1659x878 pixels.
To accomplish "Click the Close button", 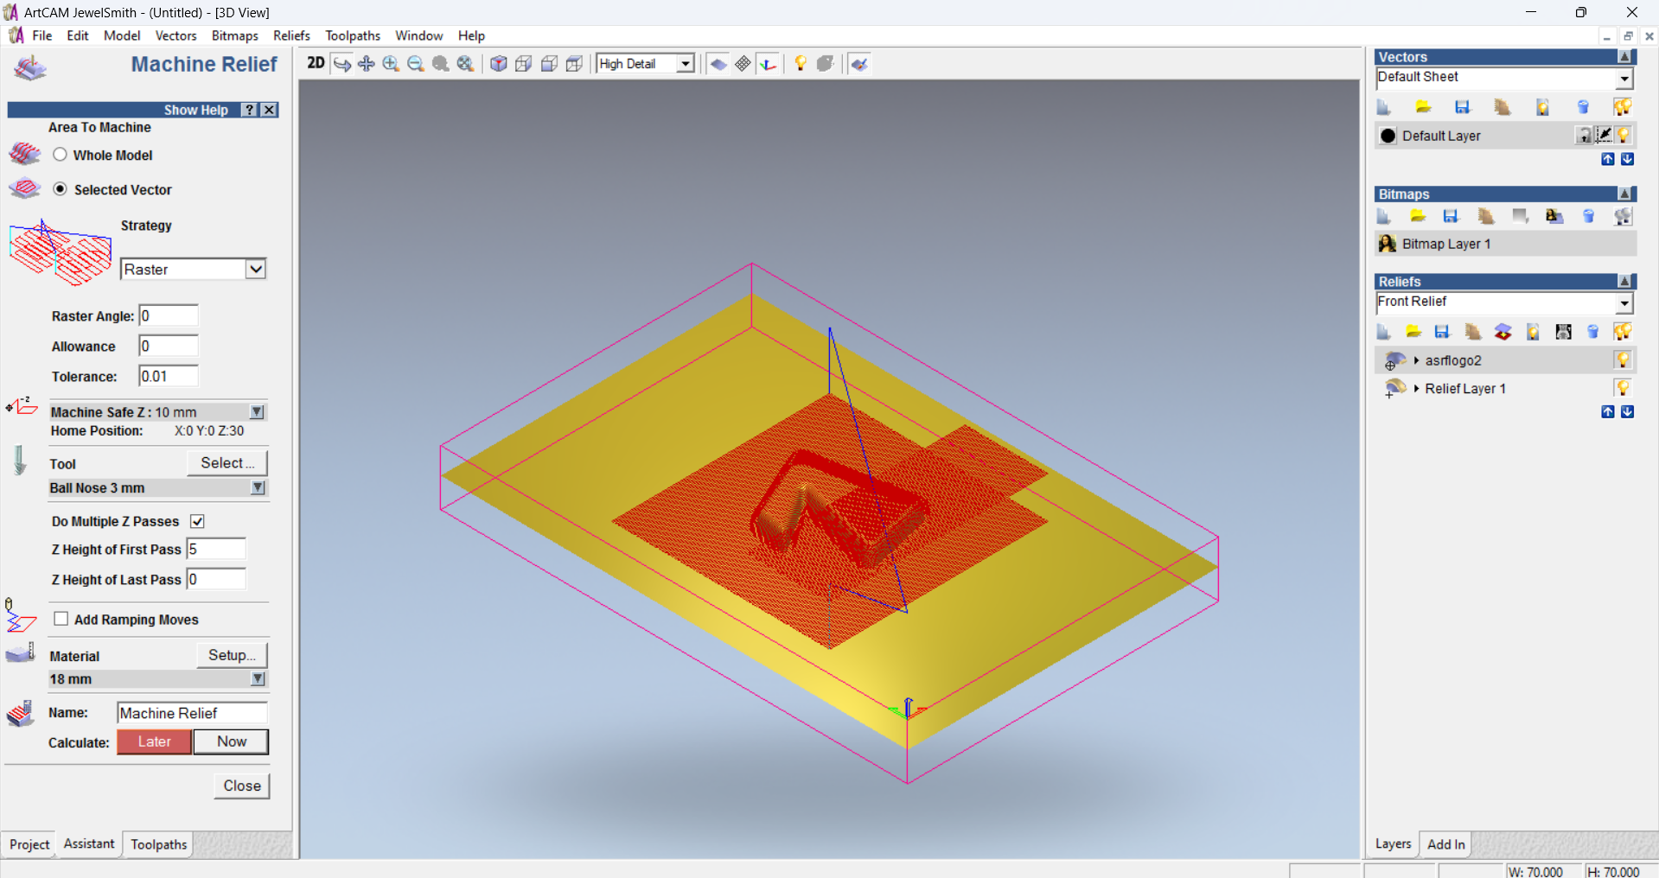I will pos(242,786).
